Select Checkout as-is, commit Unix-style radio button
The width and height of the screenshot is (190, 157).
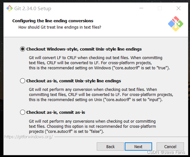pos(23,81)
